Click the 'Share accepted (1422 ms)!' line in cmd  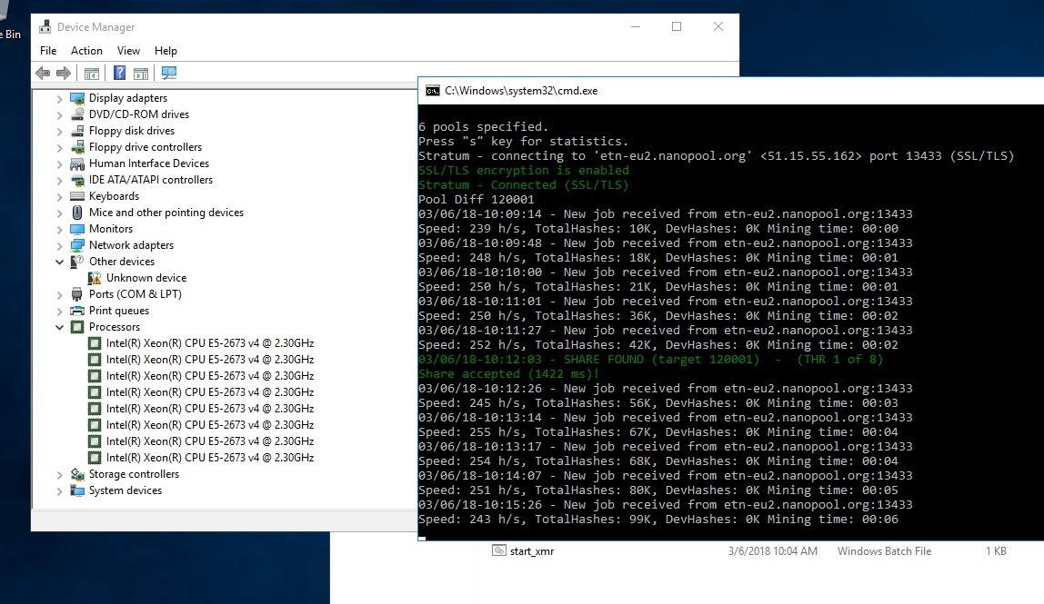509,374
